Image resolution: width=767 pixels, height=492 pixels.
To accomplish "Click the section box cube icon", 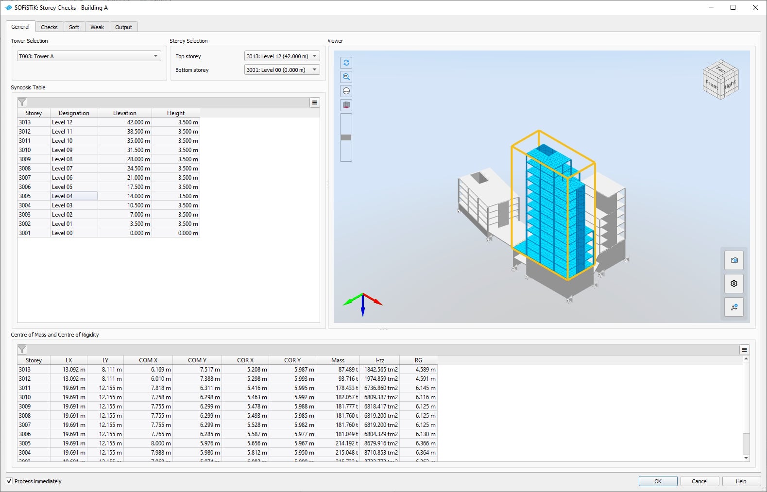I will [346, 105].
